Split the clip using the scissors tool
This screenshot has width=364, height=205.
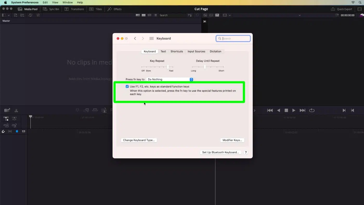pos(16,110)
